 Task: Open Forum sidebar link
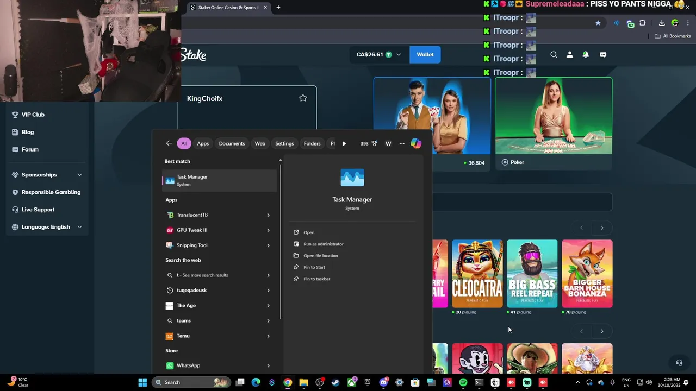coord(29,149)
